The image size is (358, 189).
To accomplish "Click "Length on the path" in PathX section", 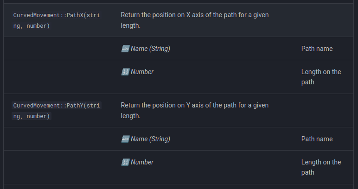I will pos(321,77).
